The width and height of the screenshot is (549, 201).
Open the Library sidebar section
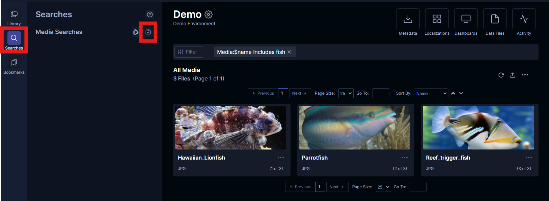[14, 17]
